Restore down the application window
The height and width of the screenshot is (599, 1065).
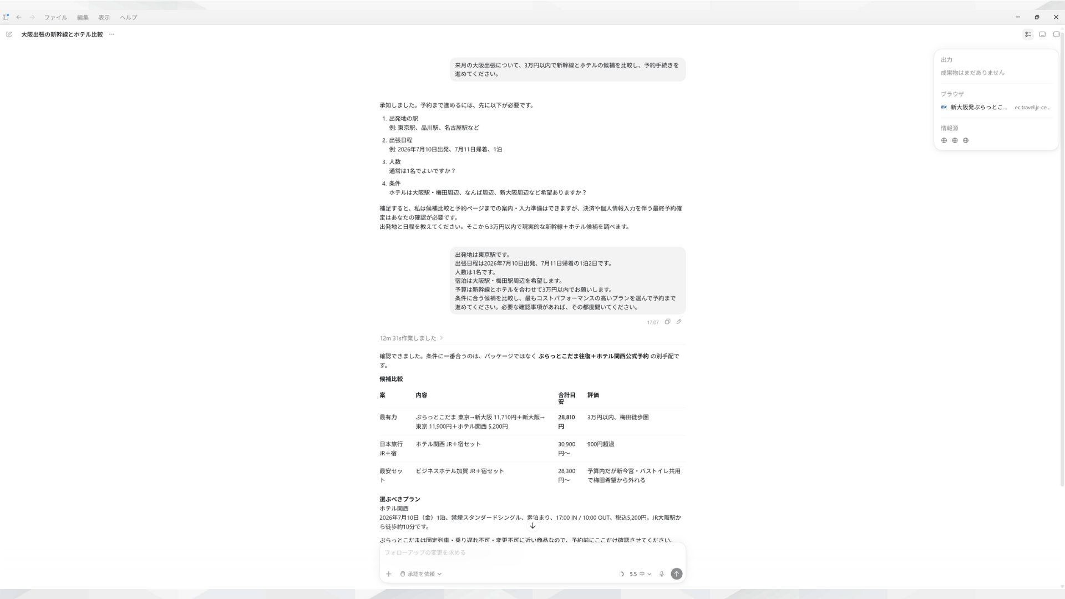coord(1037,17)
